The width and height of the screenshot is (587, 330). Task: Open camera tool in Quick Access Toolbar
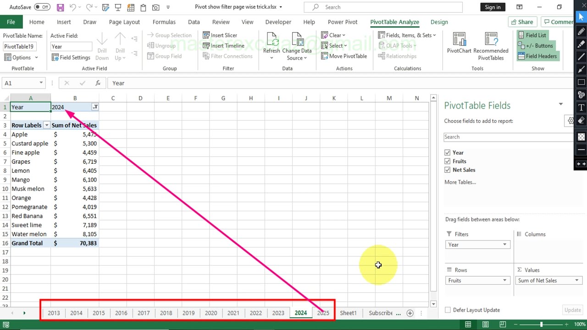pos(155,7)
